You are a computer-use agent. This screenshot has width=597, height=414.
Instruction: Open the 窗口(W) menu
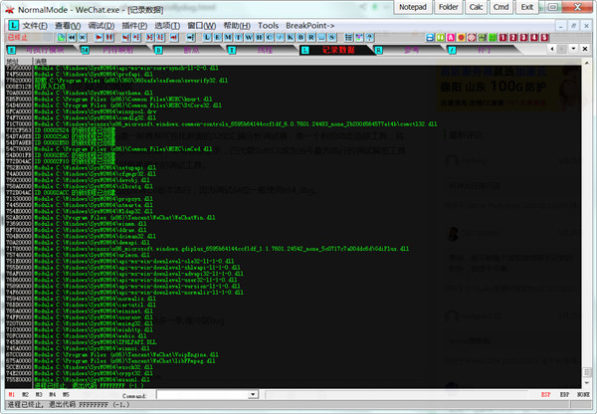tap(201, 26)
